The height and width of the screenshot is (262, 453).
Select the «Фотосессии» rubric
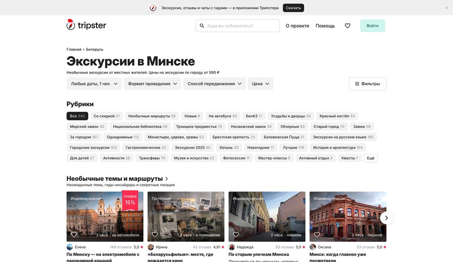pyautogui.click(x=236, y=158)
